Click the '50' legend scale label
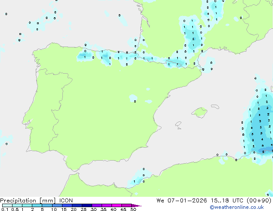The height and width of the screenshot is (211, 273). click(133, 209)
